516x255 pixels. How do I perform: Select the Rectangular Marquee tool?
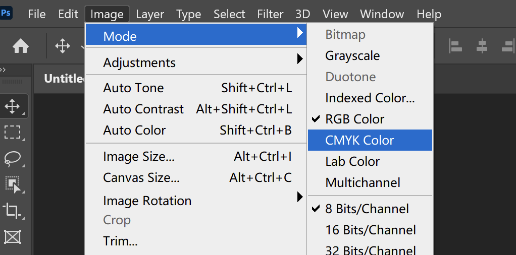coord(12,133)
